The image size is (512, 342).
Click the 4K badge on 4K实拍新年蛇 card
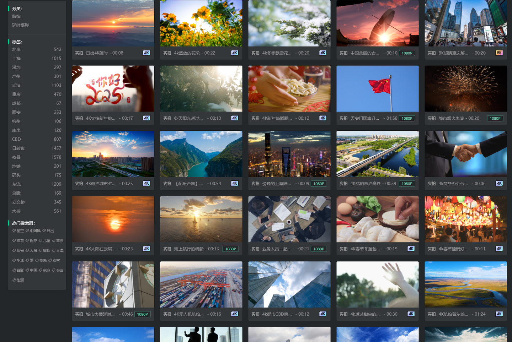(x=146, y=118)
